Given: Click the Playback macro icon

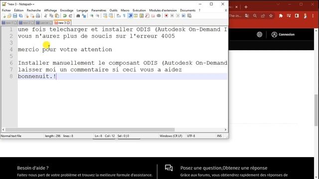Looking at the screenshot, I should tap(177, 16).
